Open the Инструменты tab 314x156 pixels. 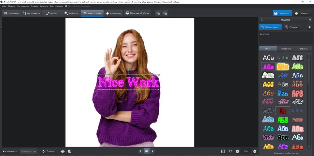31,14
